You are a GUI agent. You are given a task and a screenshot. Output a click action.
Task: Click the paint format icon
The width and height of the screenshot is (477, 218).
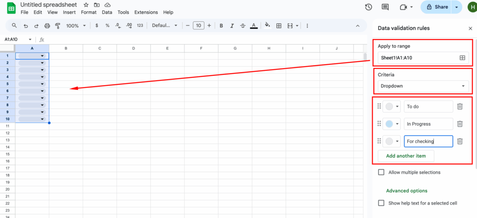point(57,26)
